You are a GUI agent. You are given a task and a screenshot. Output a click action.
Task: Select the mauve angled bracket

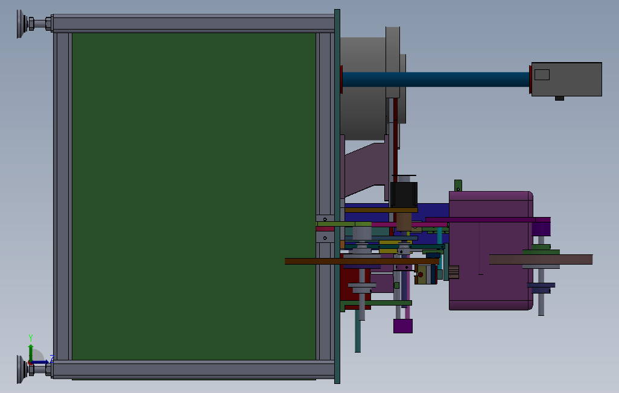point(365,169)
